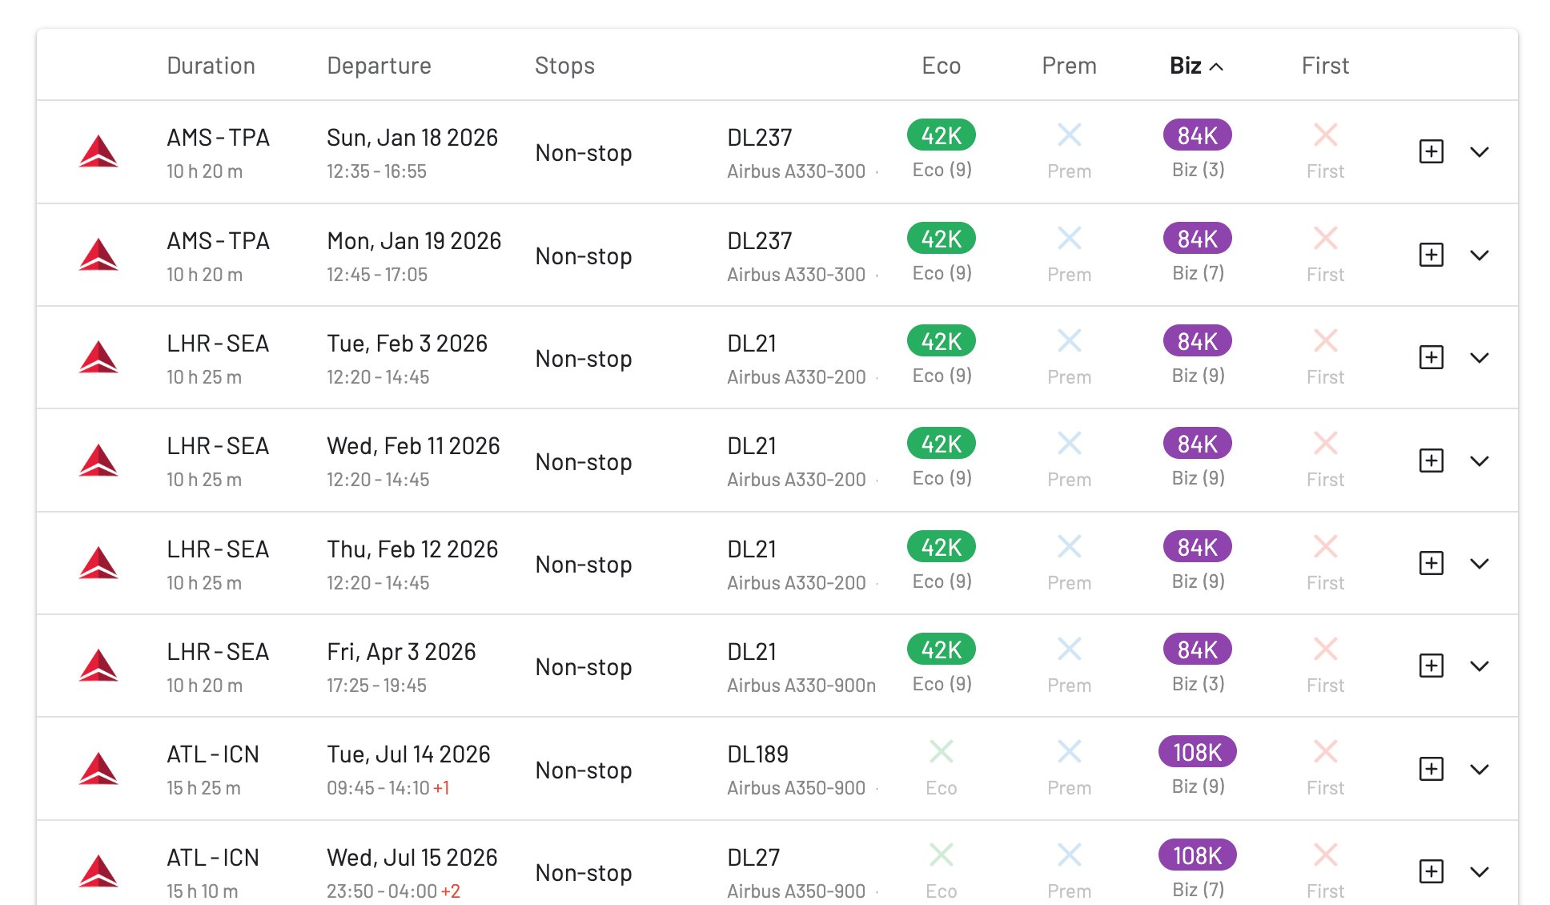Click the 108K Biz badge for DL189
1550x905 pixels.
pyautogui.click(x=1196, y=752)
